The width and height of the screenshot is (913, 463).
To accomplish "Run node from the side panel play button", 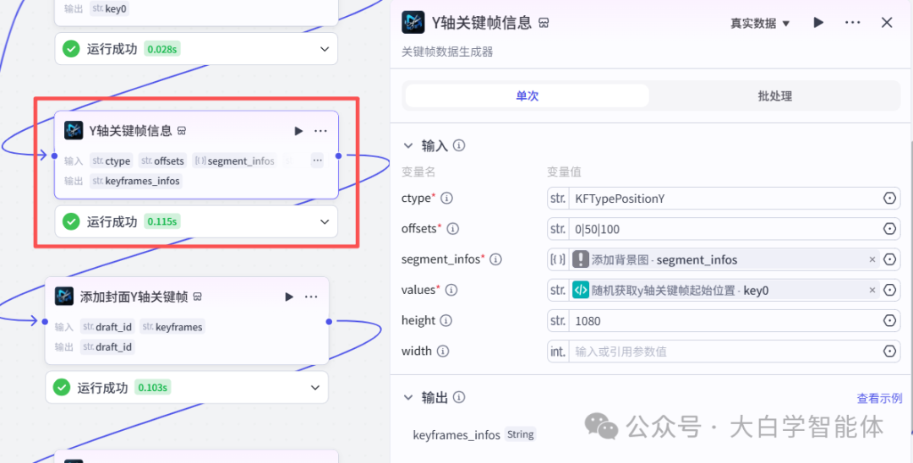I will pos(818,23).
